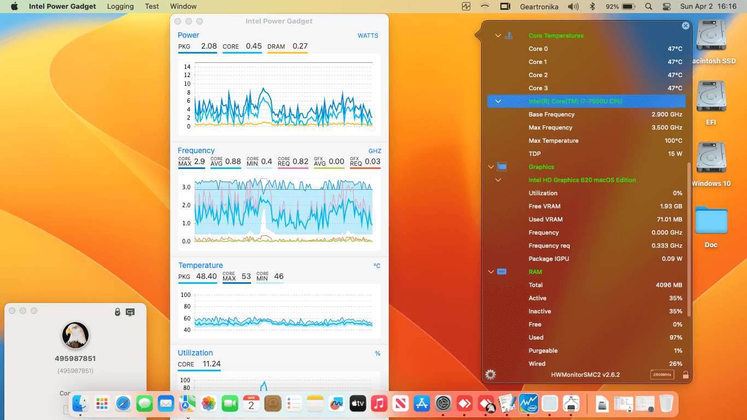Open the Wi-Fi menu bar status
Screen dimensions: 747x420
[485, 7]
